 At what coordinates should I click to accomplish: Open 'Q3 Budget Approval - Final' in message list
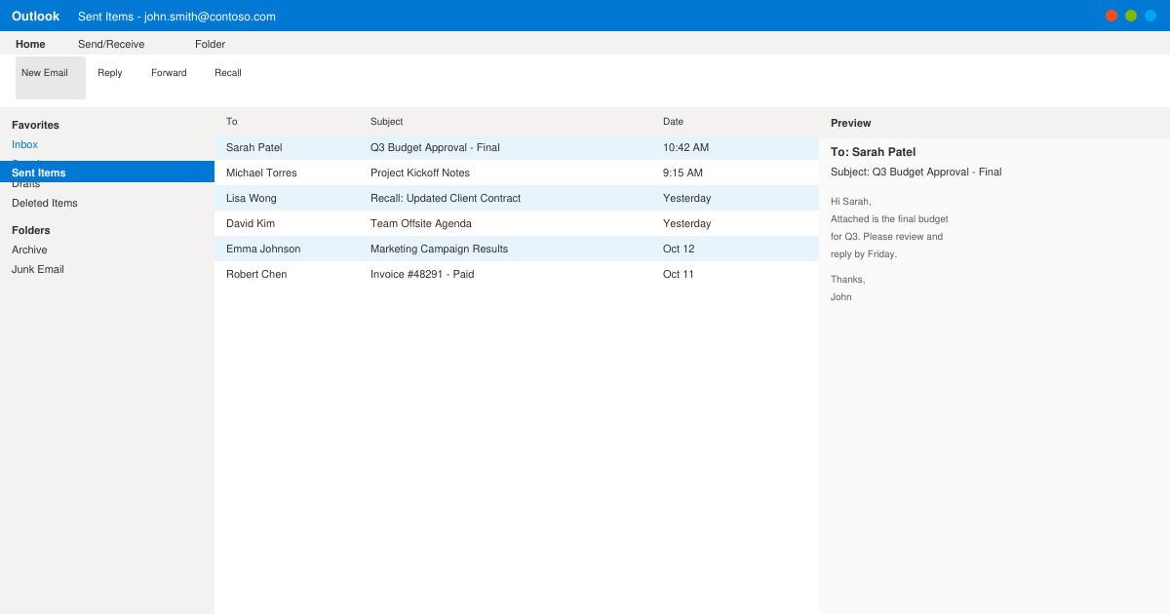coord(435,147)
